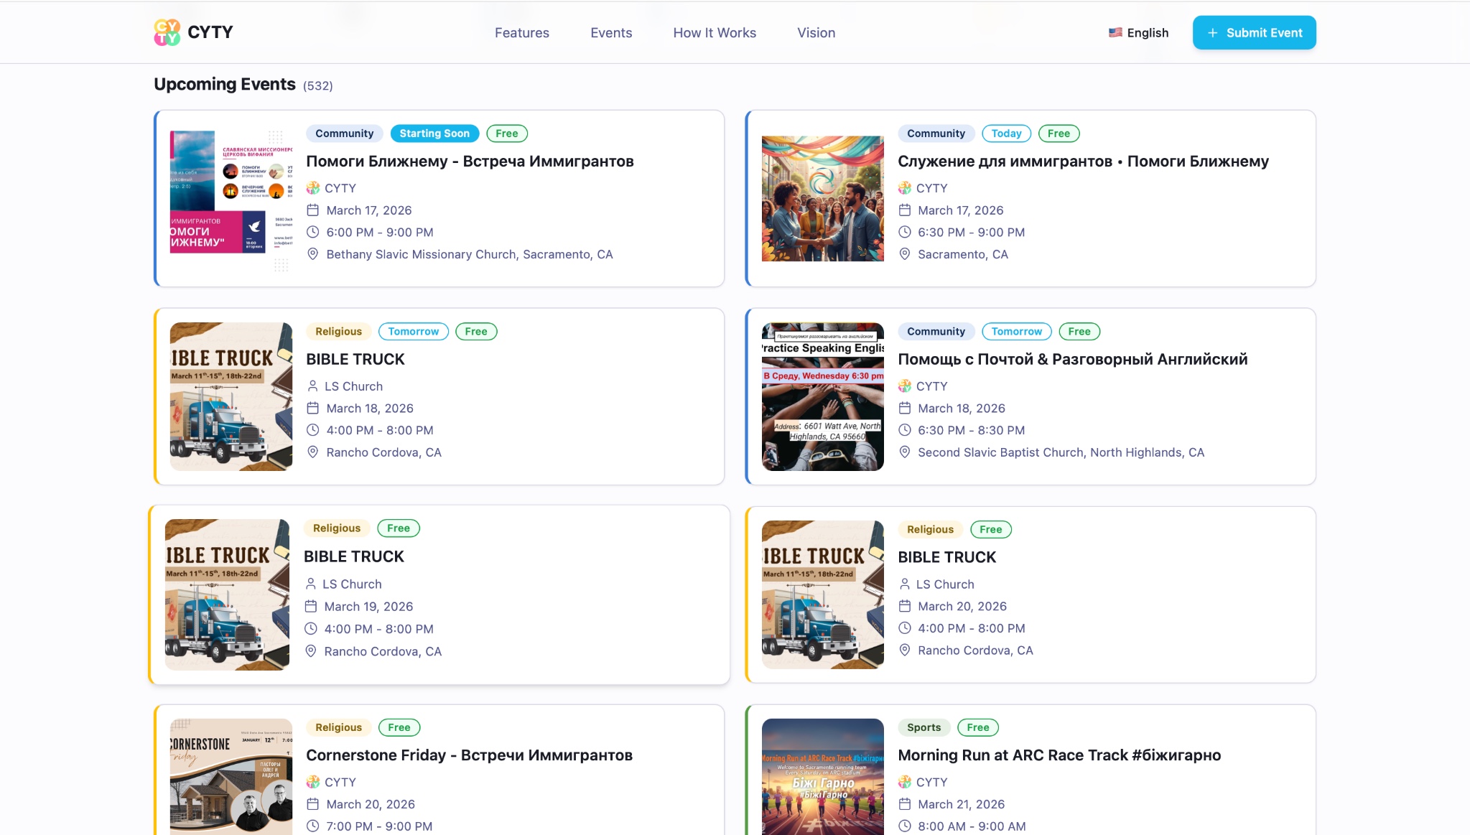This screenshot has width=1470, height=835.
Task: Open the Cornerstone Friday event title
Action: (469, 755)
